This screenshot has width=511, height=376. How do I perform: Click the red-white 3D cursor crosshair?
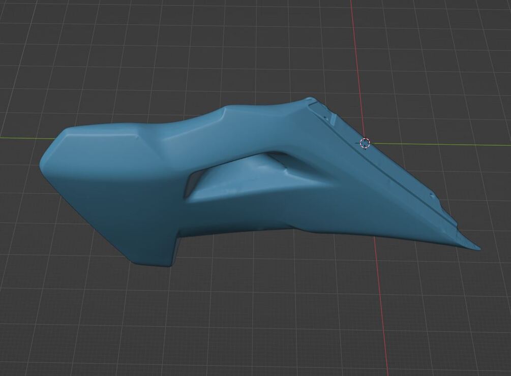coord(365,143)
